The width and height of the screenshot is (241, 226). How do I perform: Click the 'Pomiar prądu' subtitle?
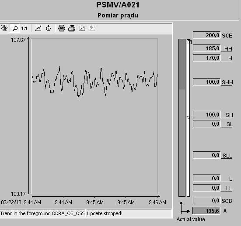point(118,15)
